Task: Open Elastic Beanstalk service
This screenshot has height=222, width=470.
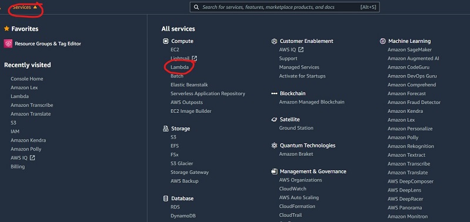Action: (189, 85)
